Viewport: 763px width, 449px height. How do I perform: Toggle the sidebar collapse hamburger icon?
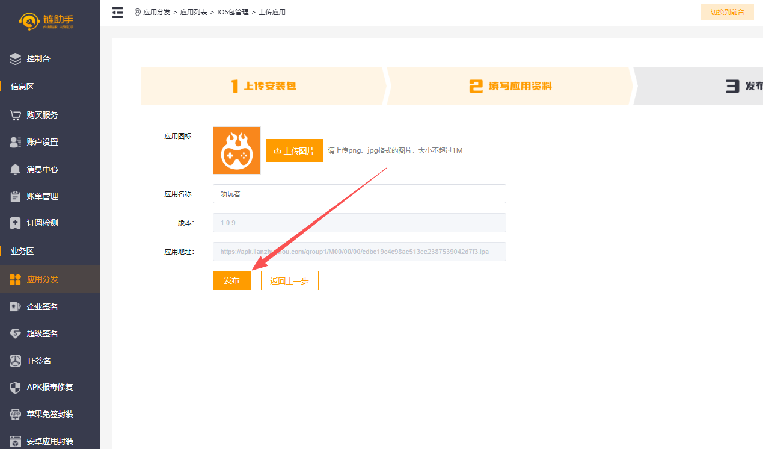tap(118, 12)
